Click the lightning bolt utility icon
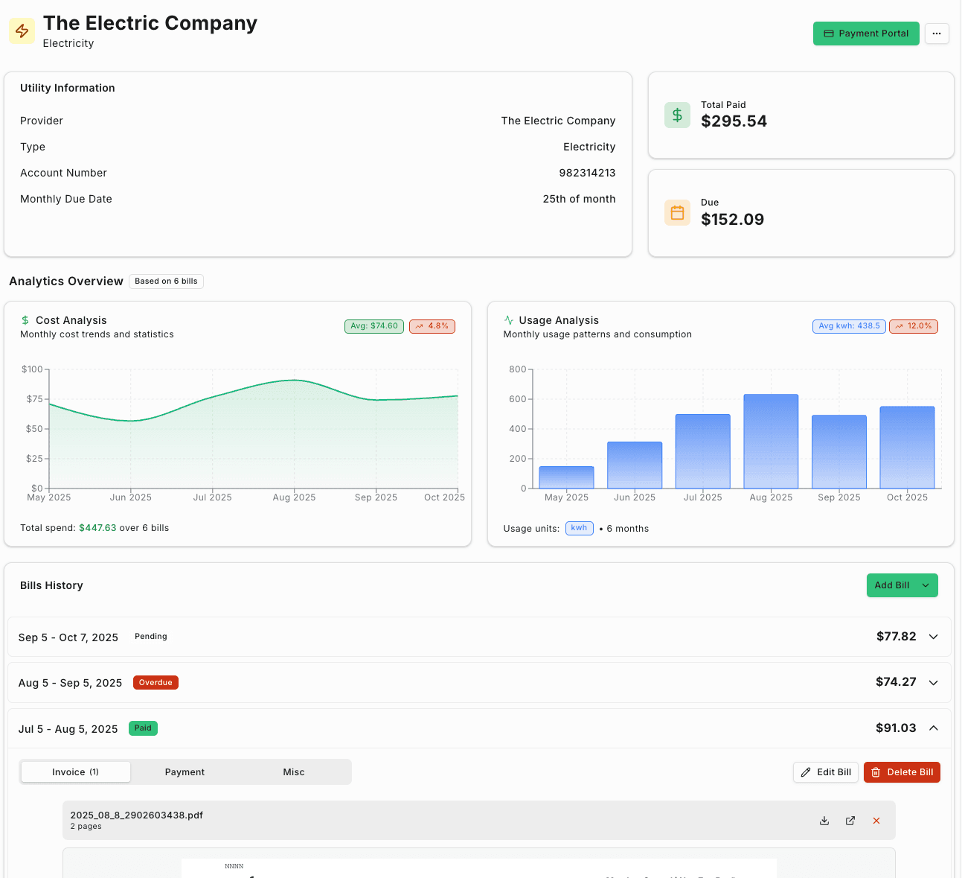Screen dimensions: 962x878 tap(21, 31)
